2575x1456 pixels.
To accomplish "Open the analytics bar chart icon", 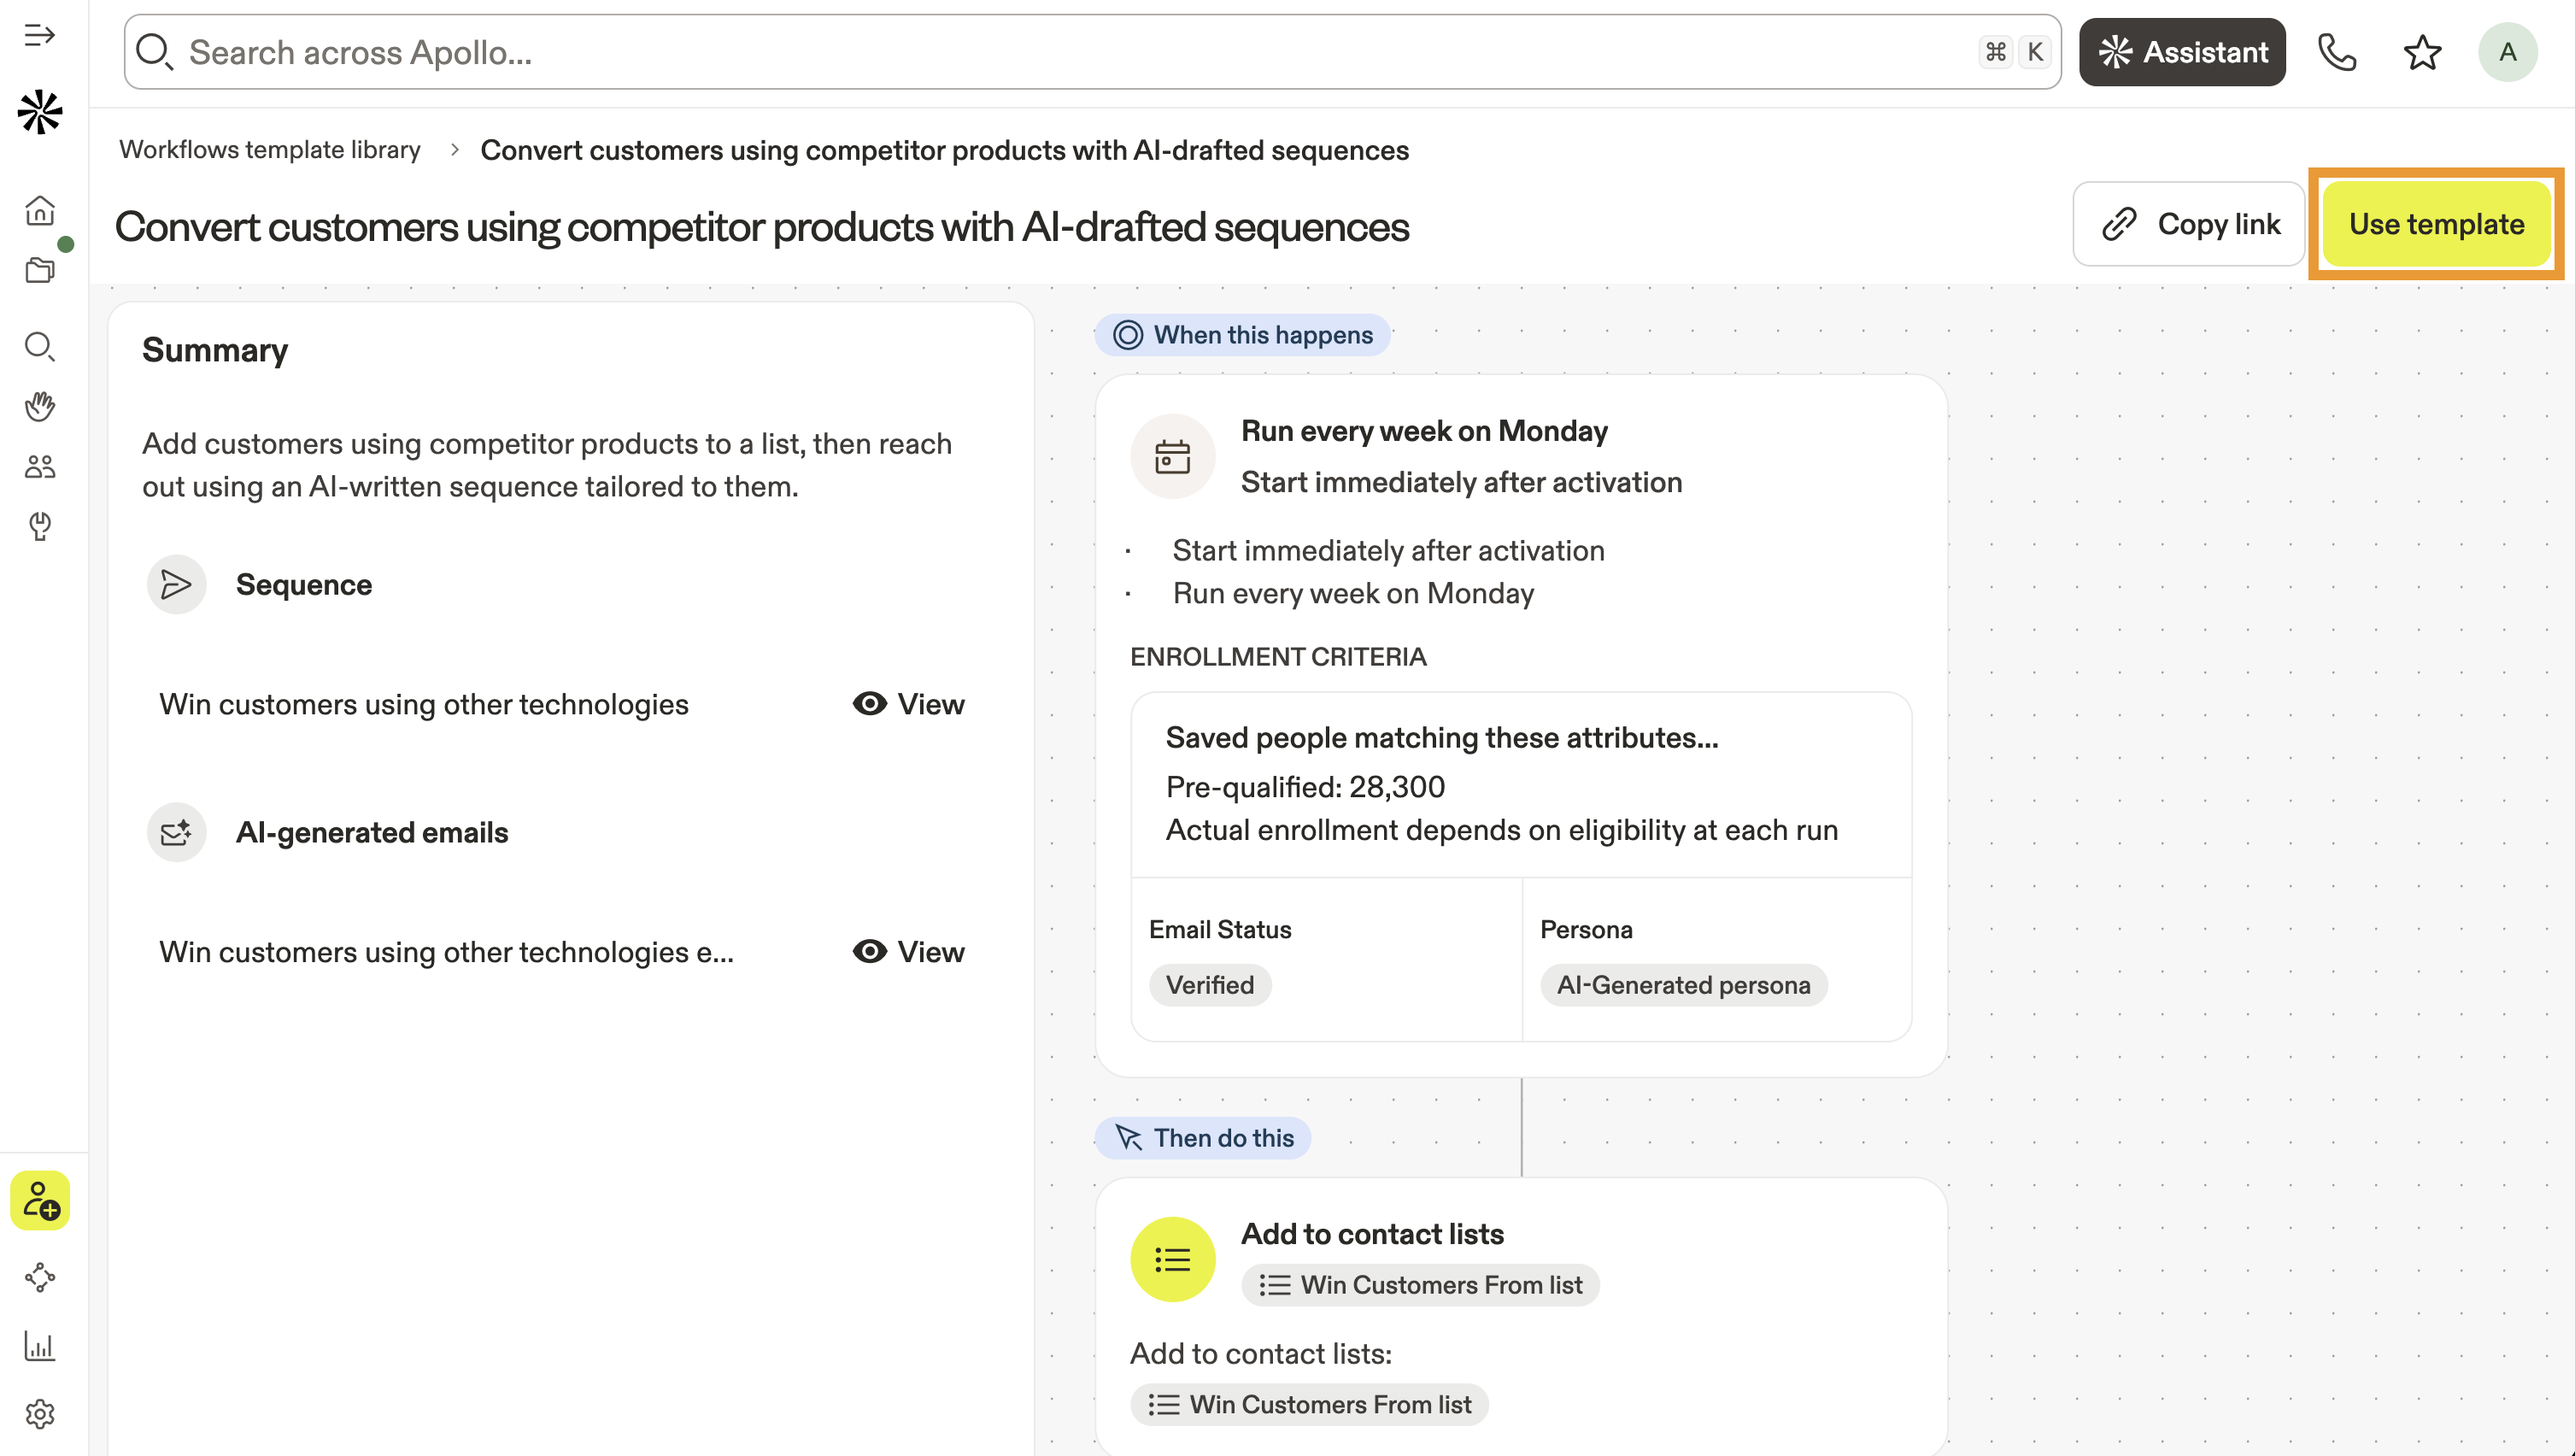I will click(40, 1346).
